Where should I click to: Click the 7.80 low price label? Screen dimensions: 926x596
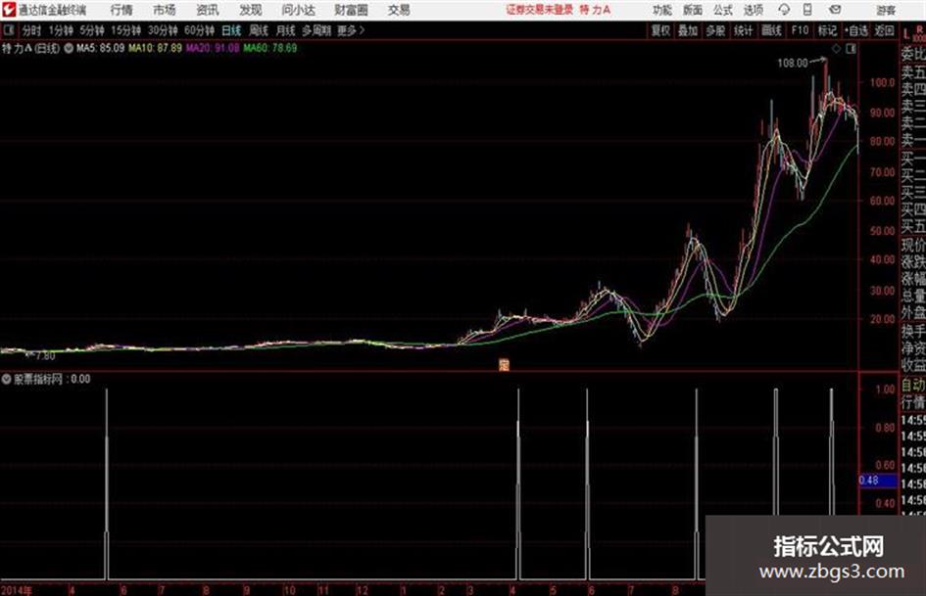tap(44, 356)
